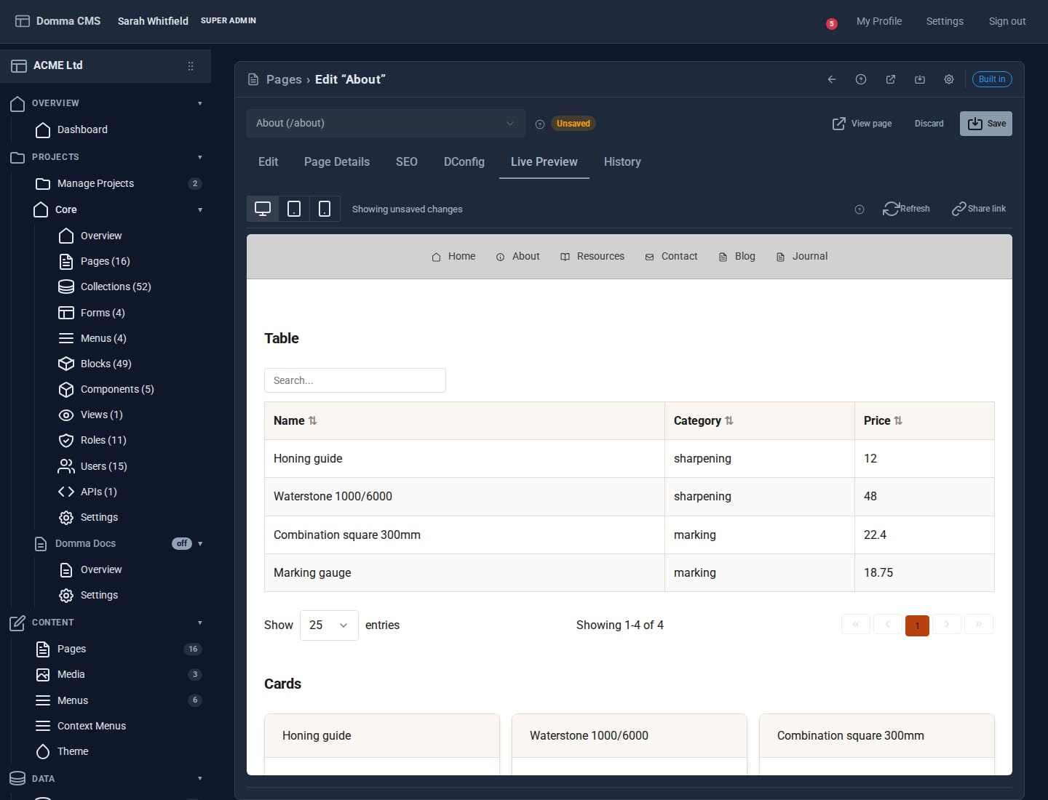Click the red notifications badge
The image size is (1048, 800).
coord(832,24)
